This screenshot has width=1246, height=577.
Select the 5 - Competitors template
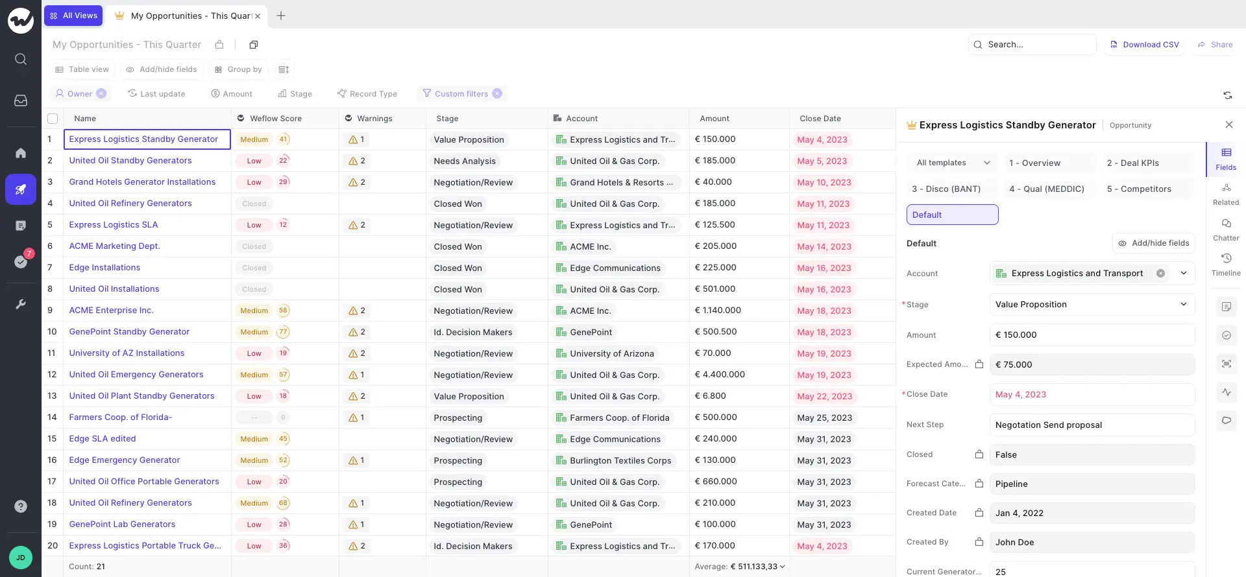point(1147,189)
